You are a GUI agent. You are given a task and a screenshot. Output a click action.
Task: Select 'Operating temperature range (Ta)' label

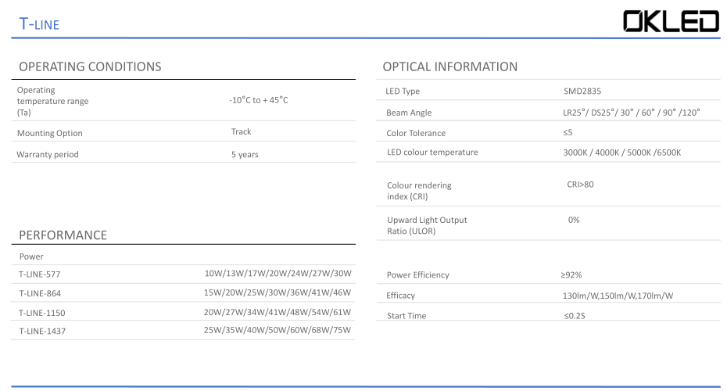coord(52,101)
